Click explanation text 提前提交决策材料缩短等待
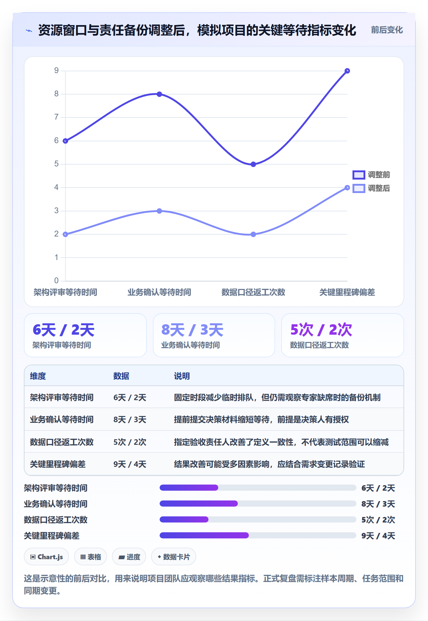The width and height of the screenshot is (428, 621). (x=222, y=419)
